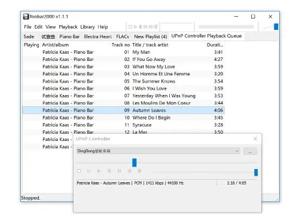Select the track 'What Now My Love'
Viewport: 299px width, 224px height.
(x=124, y=67)
